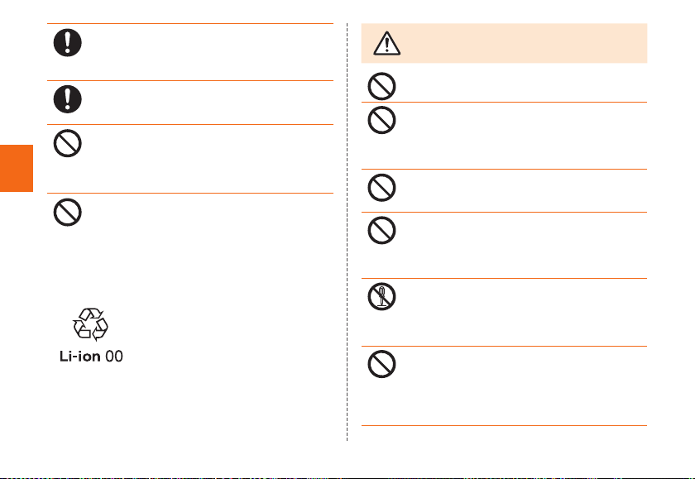Image resolution: width=695 pixels, height=479 pixels.
Task: Click the prohibition icon just above recycling symbol
Action: tap(67, 213)
